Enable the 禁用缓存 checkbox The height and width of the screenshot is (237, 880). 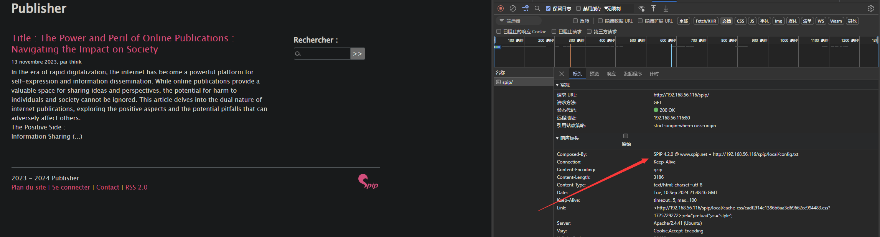[x=578, y=8]
